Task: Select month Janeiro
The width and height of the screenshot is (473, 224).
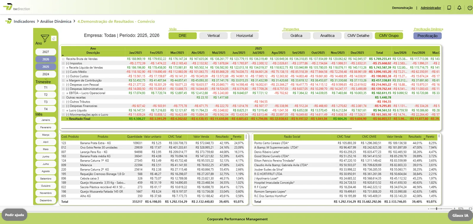Action: tap(46, 120)
